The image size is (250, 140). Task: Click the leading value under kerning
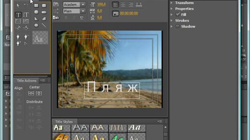(x=100, y=17)
